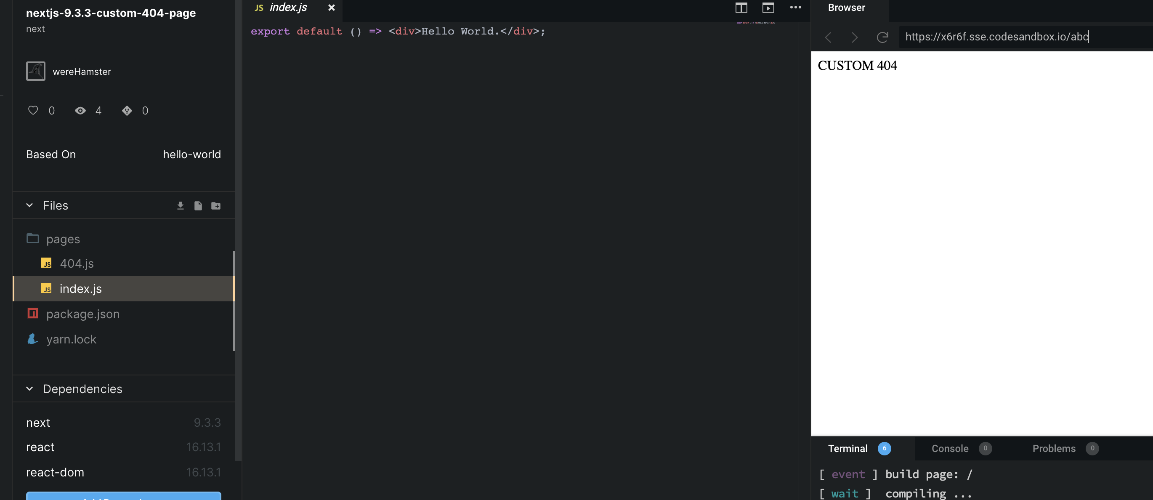Open the preview window icon in editor toolbar
Image resolution: width=1153 pixels, height=500 pixels.
tap(768, 8)
